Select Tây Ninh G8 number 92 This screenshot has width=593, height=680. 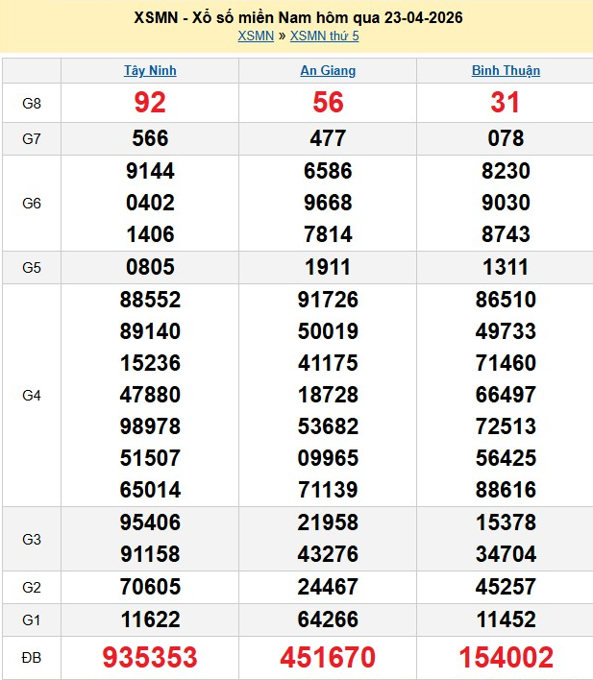pyautogui.click(x=150, y=103)
